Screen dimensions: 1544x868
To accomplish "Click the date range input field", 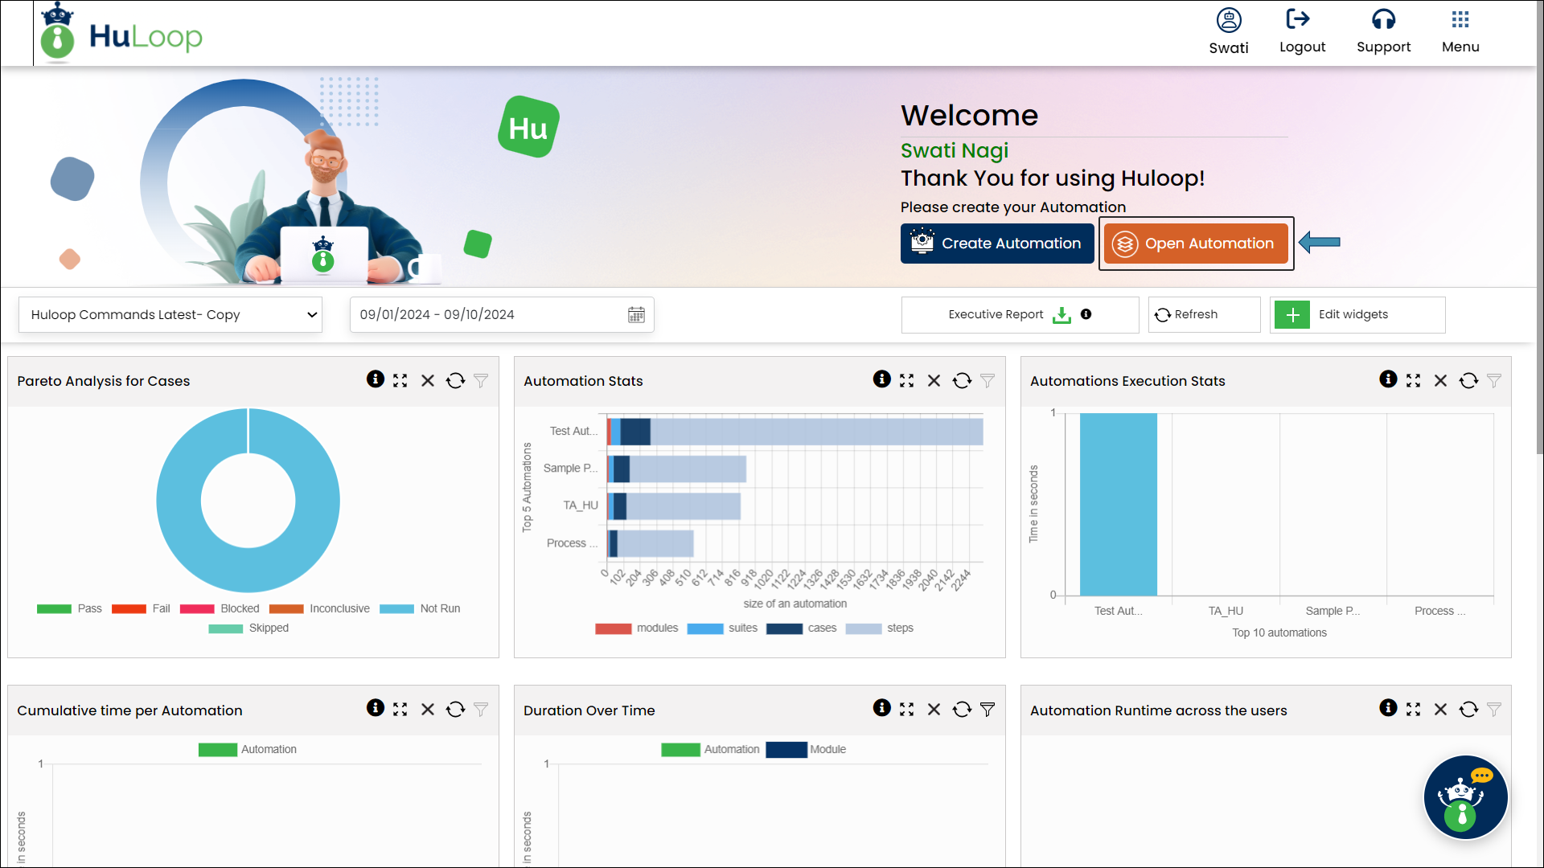I will pos(502,315).
